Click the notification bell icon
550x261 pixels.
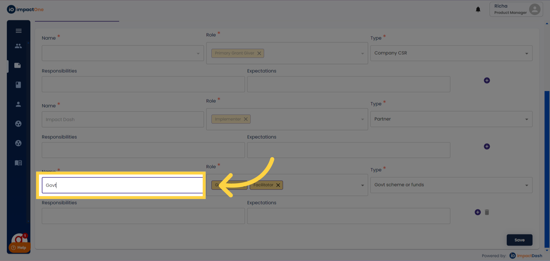click(x=478, y=9)
